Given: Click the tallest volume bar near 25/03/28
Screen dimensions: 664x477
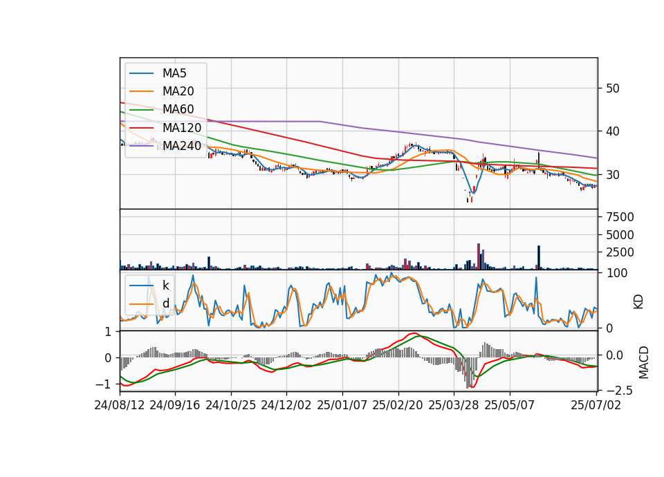Looking at the screenshot, I should coord(479,256).
